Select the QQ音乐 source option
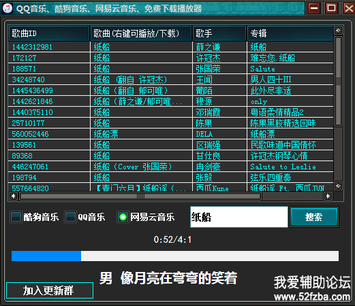355x306 pixels. (70, 217)
